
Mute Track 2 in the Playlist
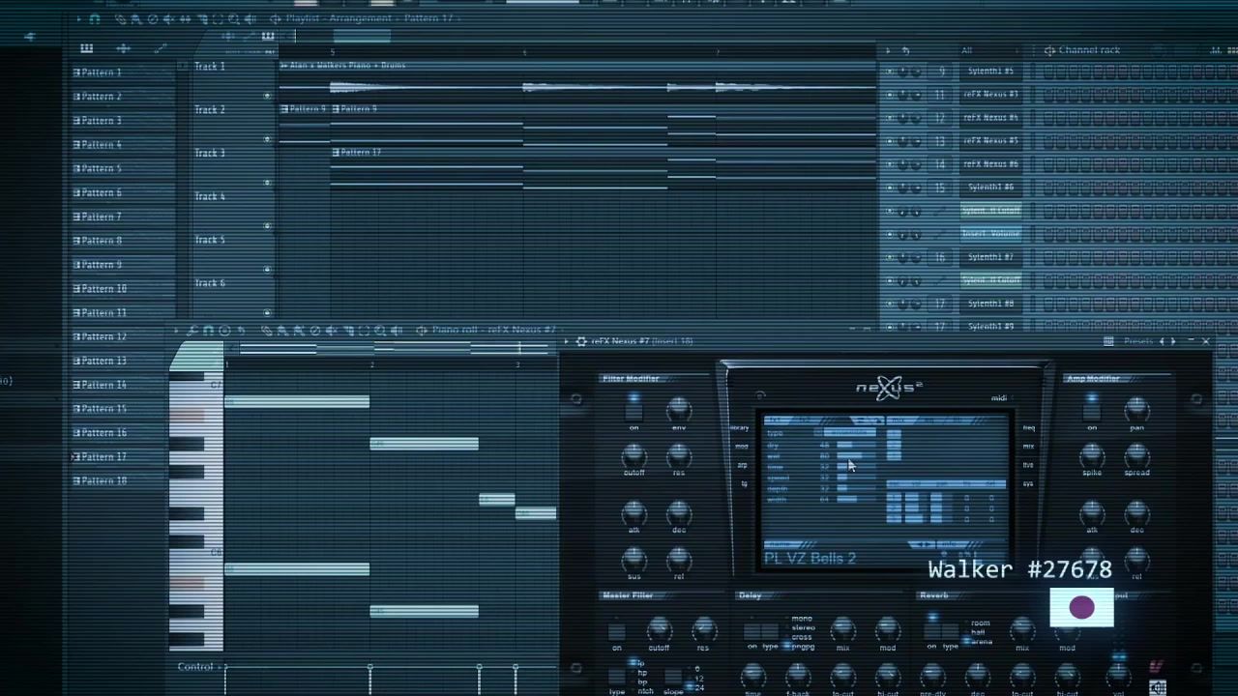(267, 139)
